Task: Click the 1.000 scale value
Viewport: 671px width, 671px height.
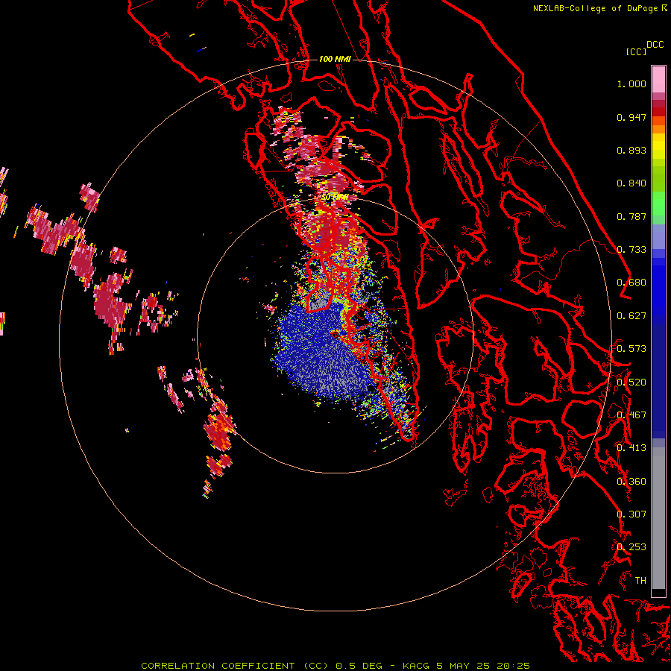Action: 631,84
